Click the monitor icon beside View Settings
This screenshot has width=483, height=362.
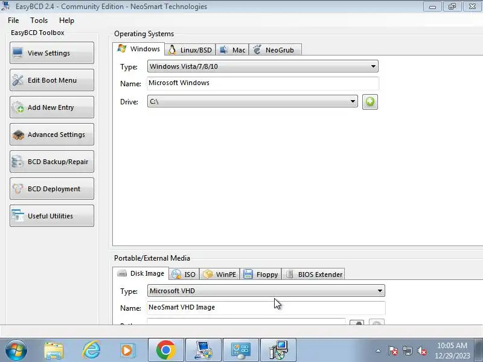point(18,53)
